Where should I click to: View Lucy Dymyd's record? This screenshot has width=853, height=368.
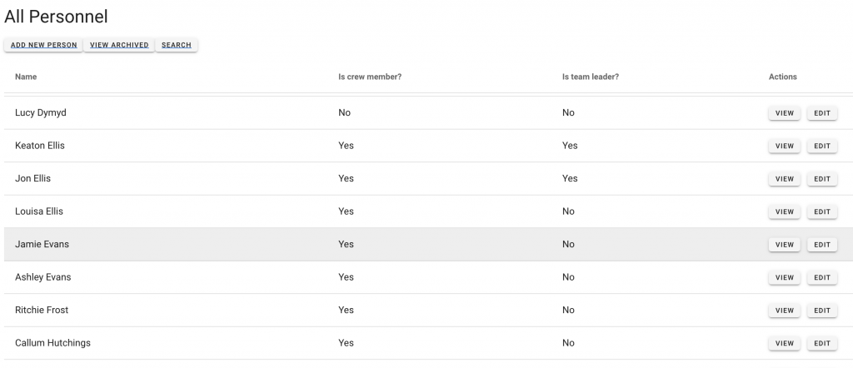pyautogui.click(x=784, y=113)
